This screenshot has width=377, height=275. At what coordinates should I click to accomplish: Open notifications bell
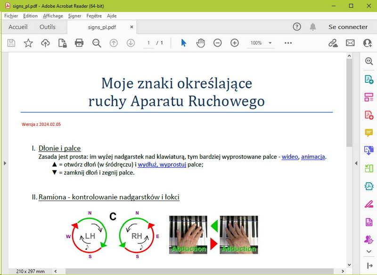click(313, 27)
